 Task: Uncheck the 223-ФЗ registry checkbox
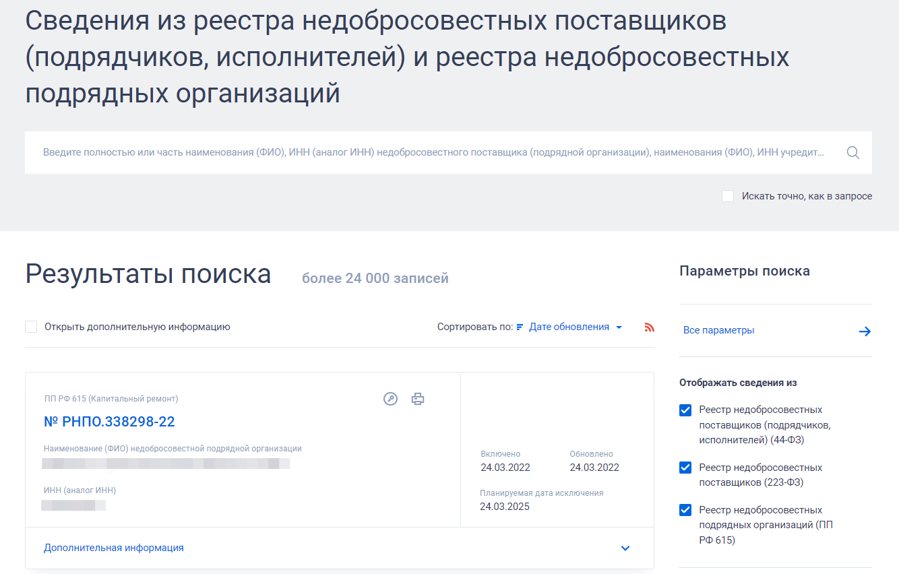coord(685,468)
